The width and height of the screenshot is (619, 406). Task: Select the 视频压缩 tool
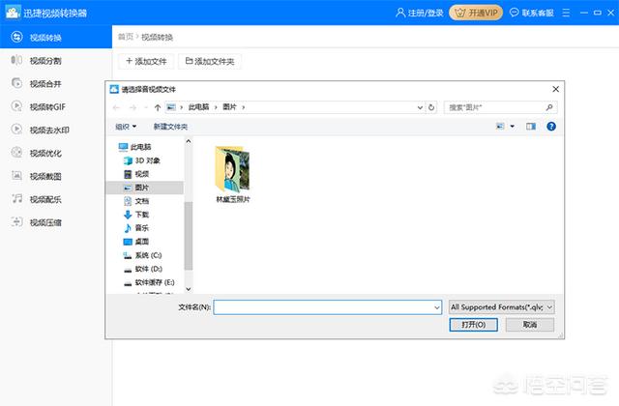click(x=44, y=222)
